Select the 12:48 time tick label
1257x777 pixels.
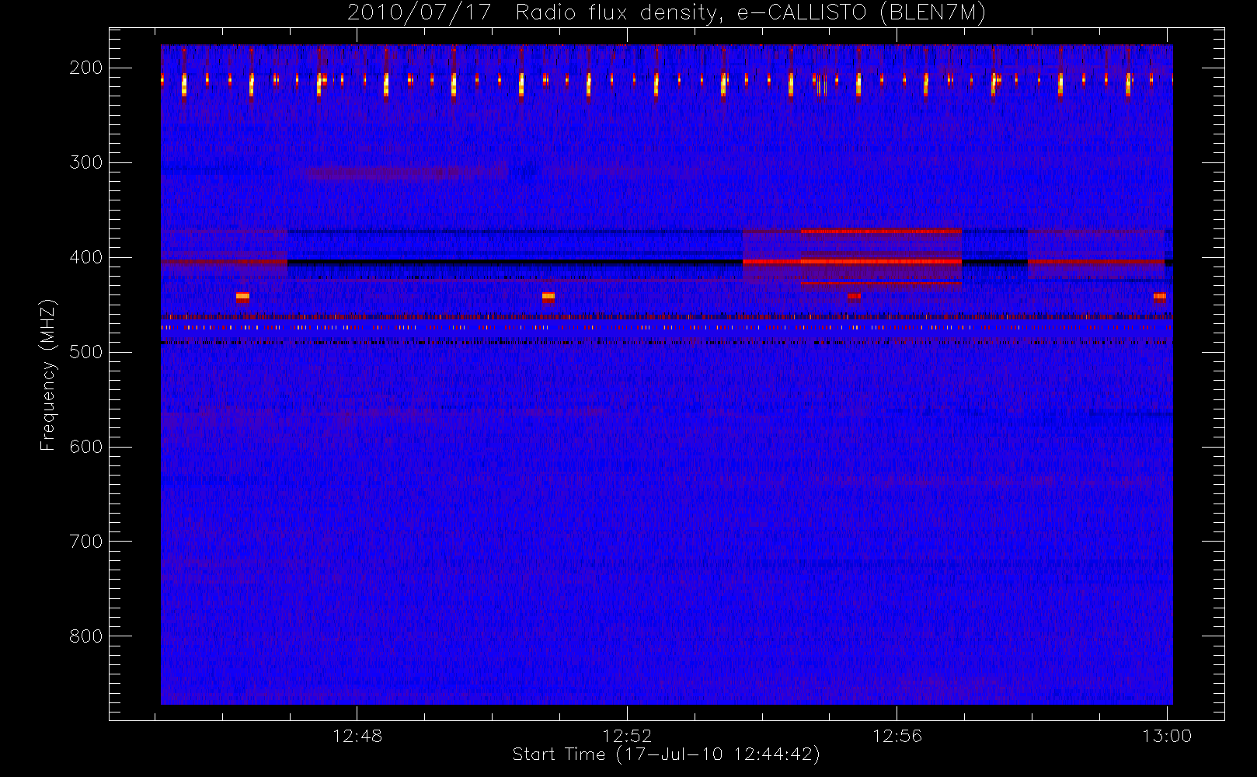[357, 736]
